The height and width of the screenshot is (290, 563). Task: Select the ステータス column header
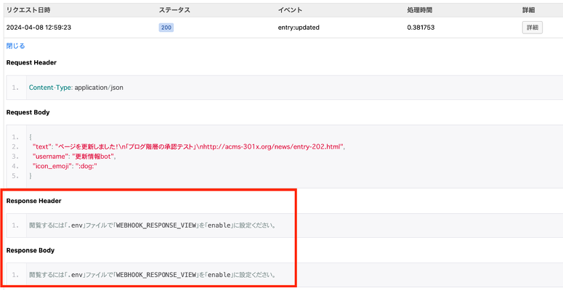[x=174, y=10]
